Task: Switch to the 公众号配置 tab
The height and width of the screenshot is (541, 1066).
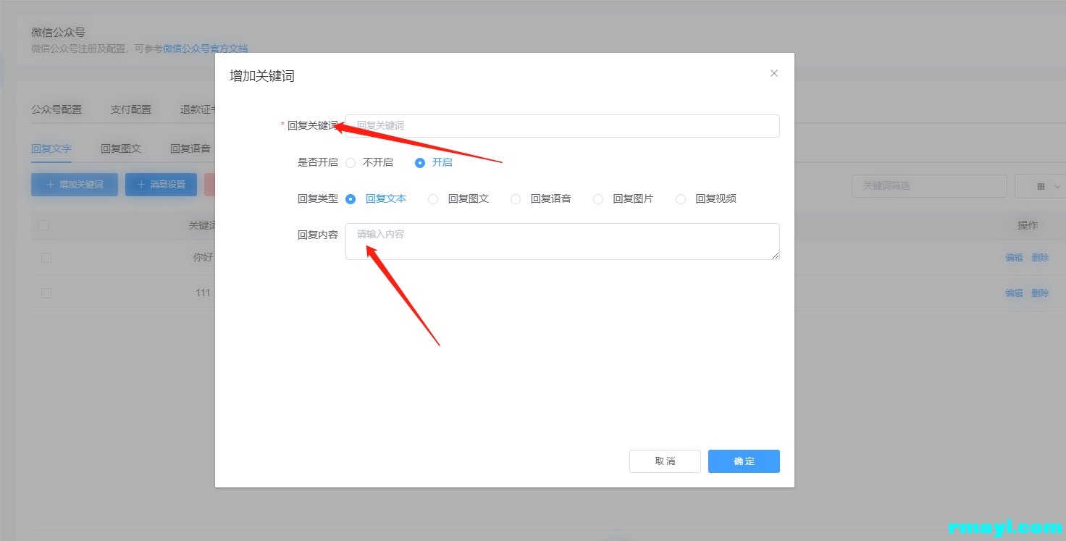Action: (x=56, y=109)
